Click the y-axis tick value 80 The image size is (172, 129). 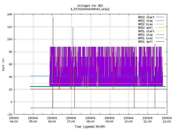click(x=11, y=52)
